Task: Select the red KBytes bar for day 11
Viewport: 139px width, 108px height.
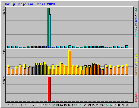Action: pos(49,89)
